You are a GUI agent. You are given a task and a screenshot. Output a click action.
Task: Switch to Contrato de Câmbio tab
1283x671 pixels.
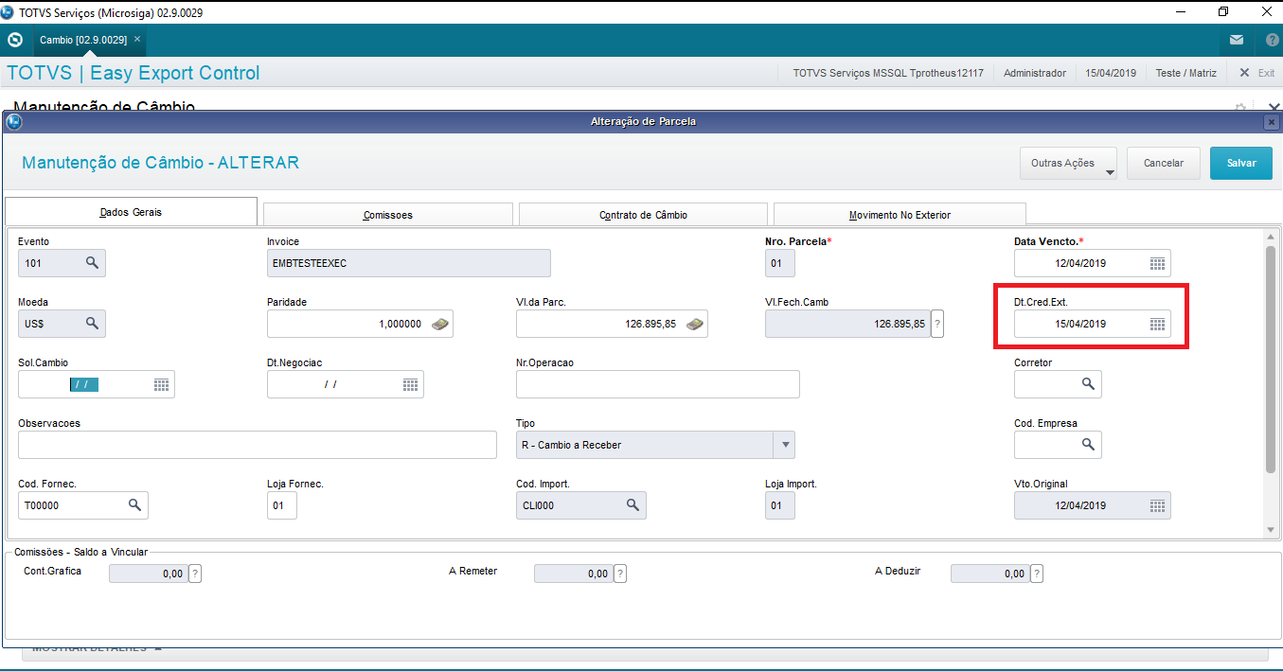tap(643, 215)
